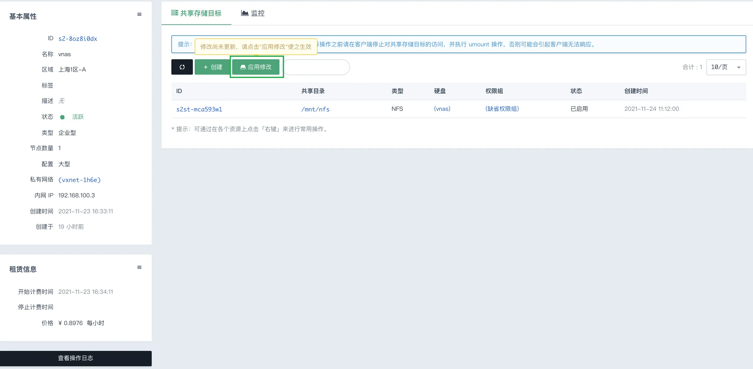Open the (缺省权限组) permission group link
This screenshot has width=753, height=369.
502,109
